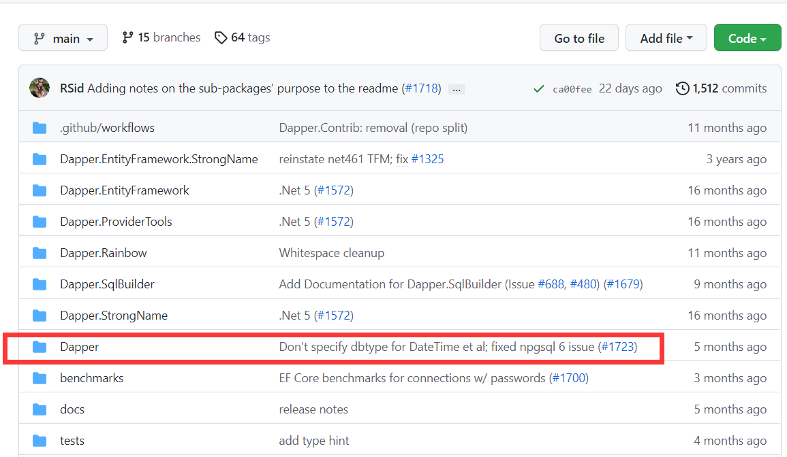This screenshot has width=787, height=457.
Task: Click '3 months ago' timestamp
Action: (x=730, y=378)
